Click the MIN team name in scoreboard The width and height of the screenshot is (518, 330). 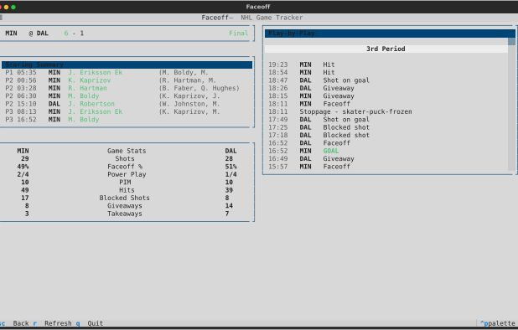click(x=11, y=34)
